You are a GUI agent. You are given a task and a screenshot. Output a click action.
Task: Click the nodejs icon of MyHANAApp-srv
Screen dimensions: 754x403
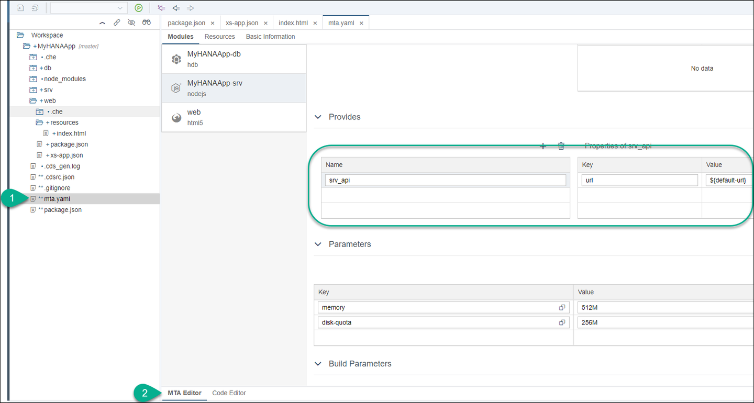tap(176, 88)
